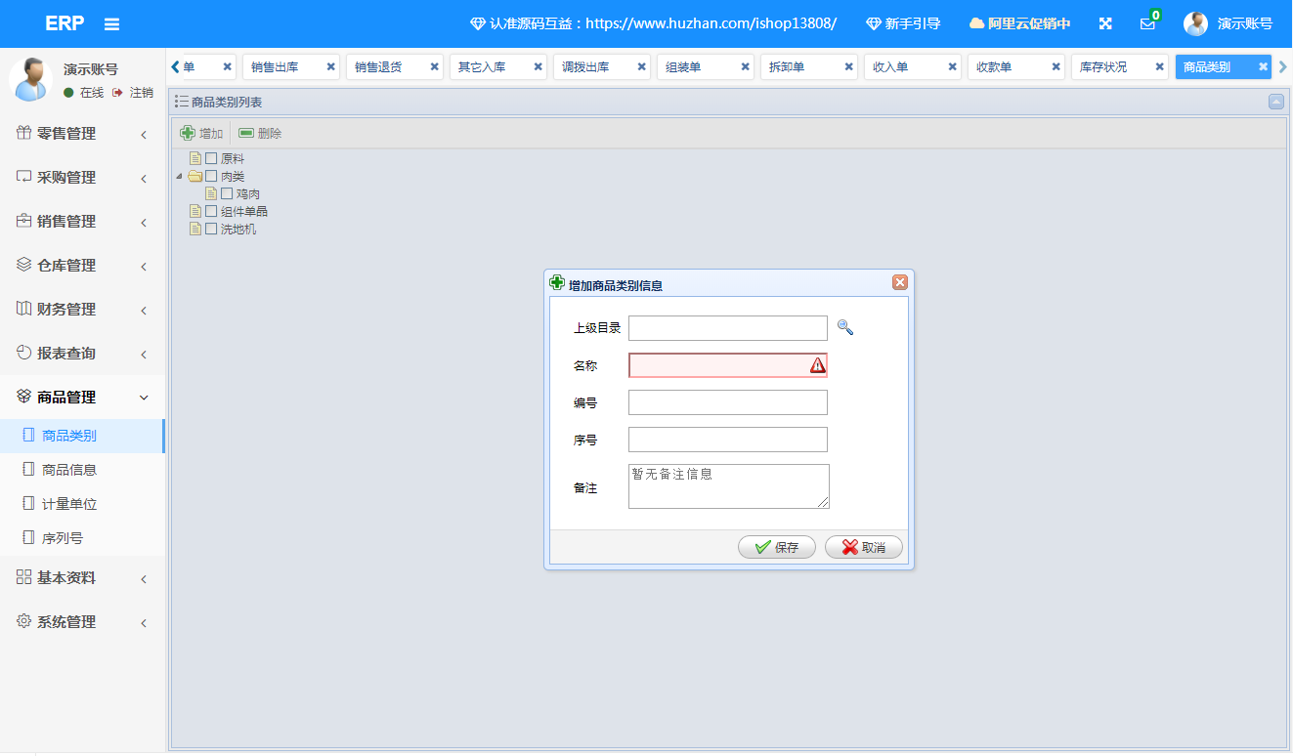1293x756 pixels.
Task: Check the 原料 category checkbox
Action: pos(211,158)
